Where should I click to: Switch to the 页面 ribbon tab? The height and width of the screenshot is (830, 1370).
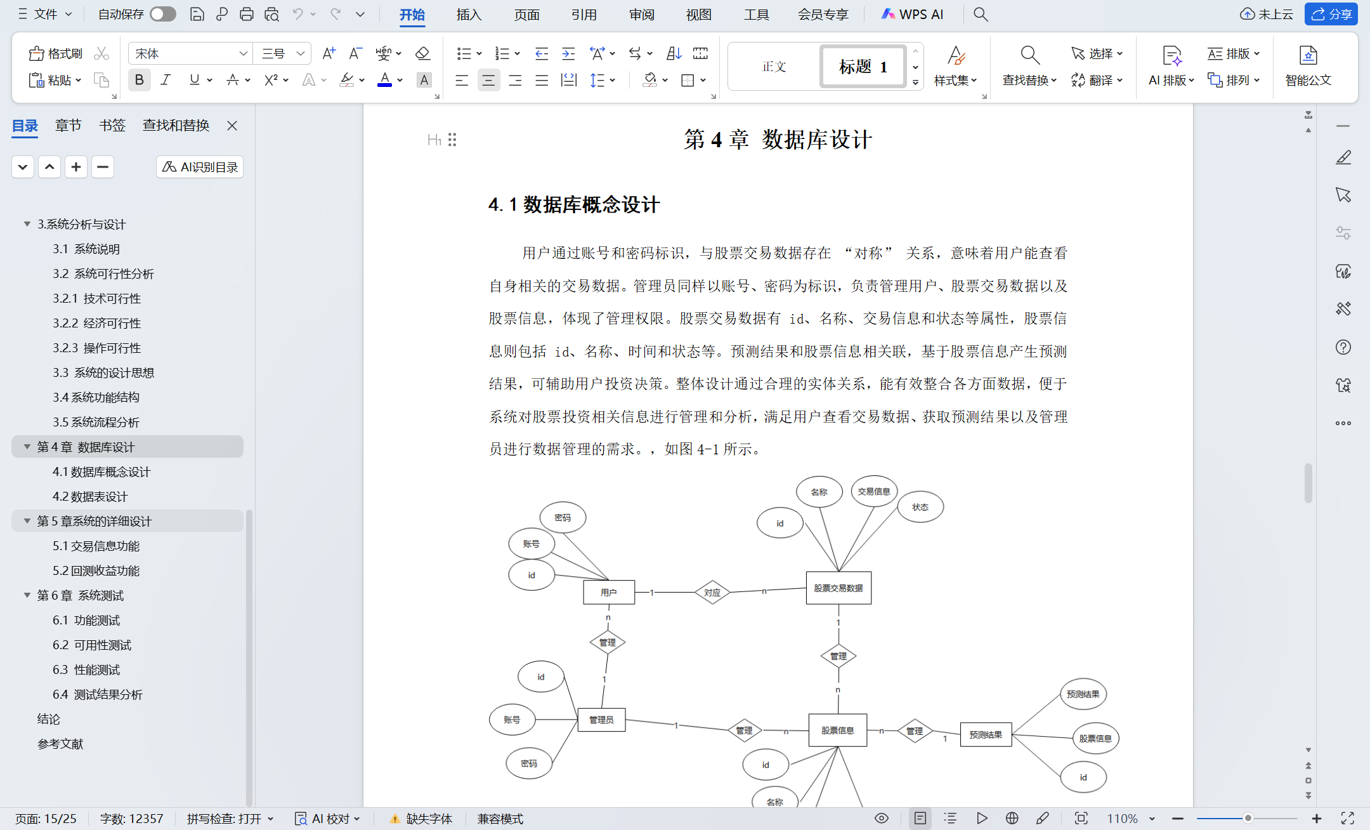click(526, 14)
